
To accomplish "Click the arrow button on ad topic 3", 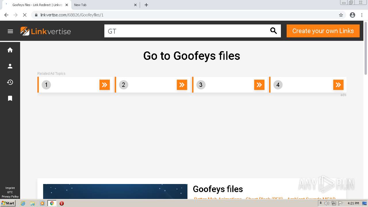I will [259, 85].
